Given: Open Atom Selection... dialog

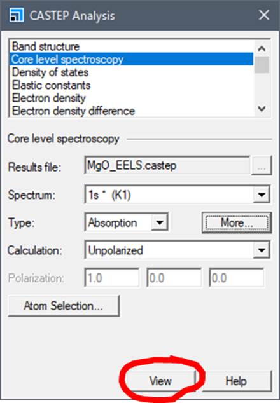Looking at the screenshot, I should tap(64, 306).
